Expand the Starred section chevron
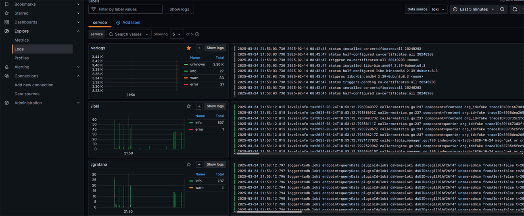The width and height of the screenshot is (524, 216). pyautogui.click(x=78, y=13)
